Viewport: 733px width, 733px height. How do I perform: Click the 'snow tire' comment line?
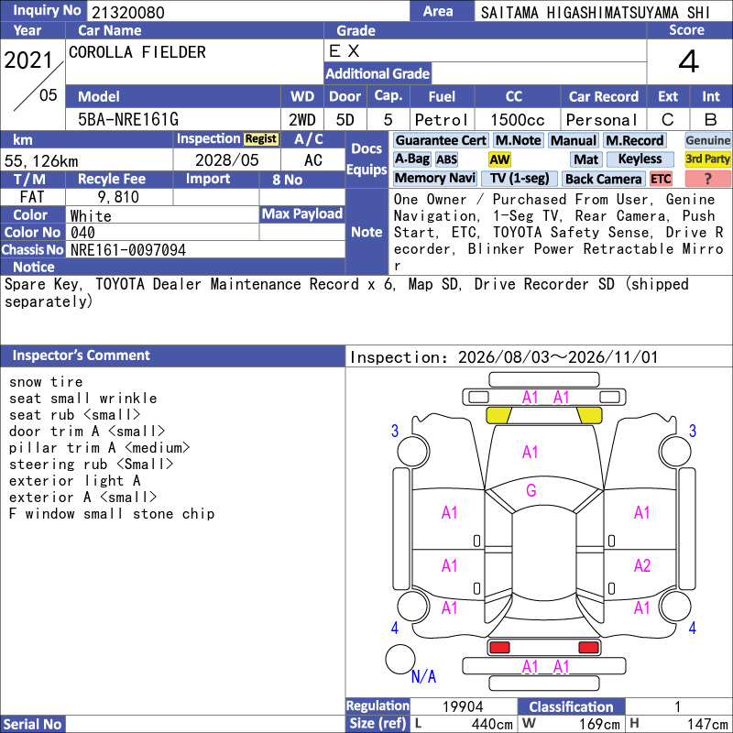pyautogui.click(x=46, y=382)
